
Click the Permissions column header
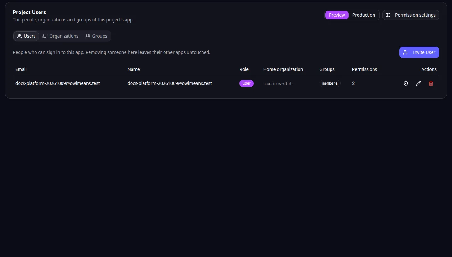click(x=364, y=69)
